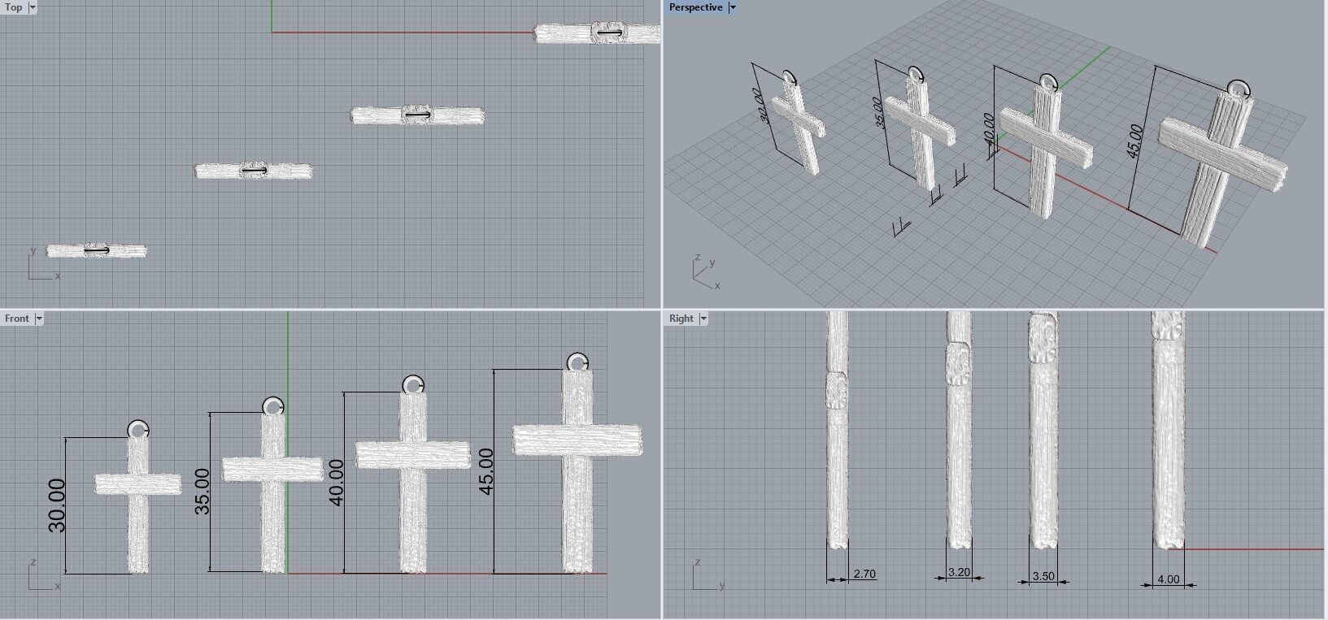The height and width of the screenshot is (620, 1328).
Task: Select the 45.00 dimension text in Front view
Action: click(486, 470)
